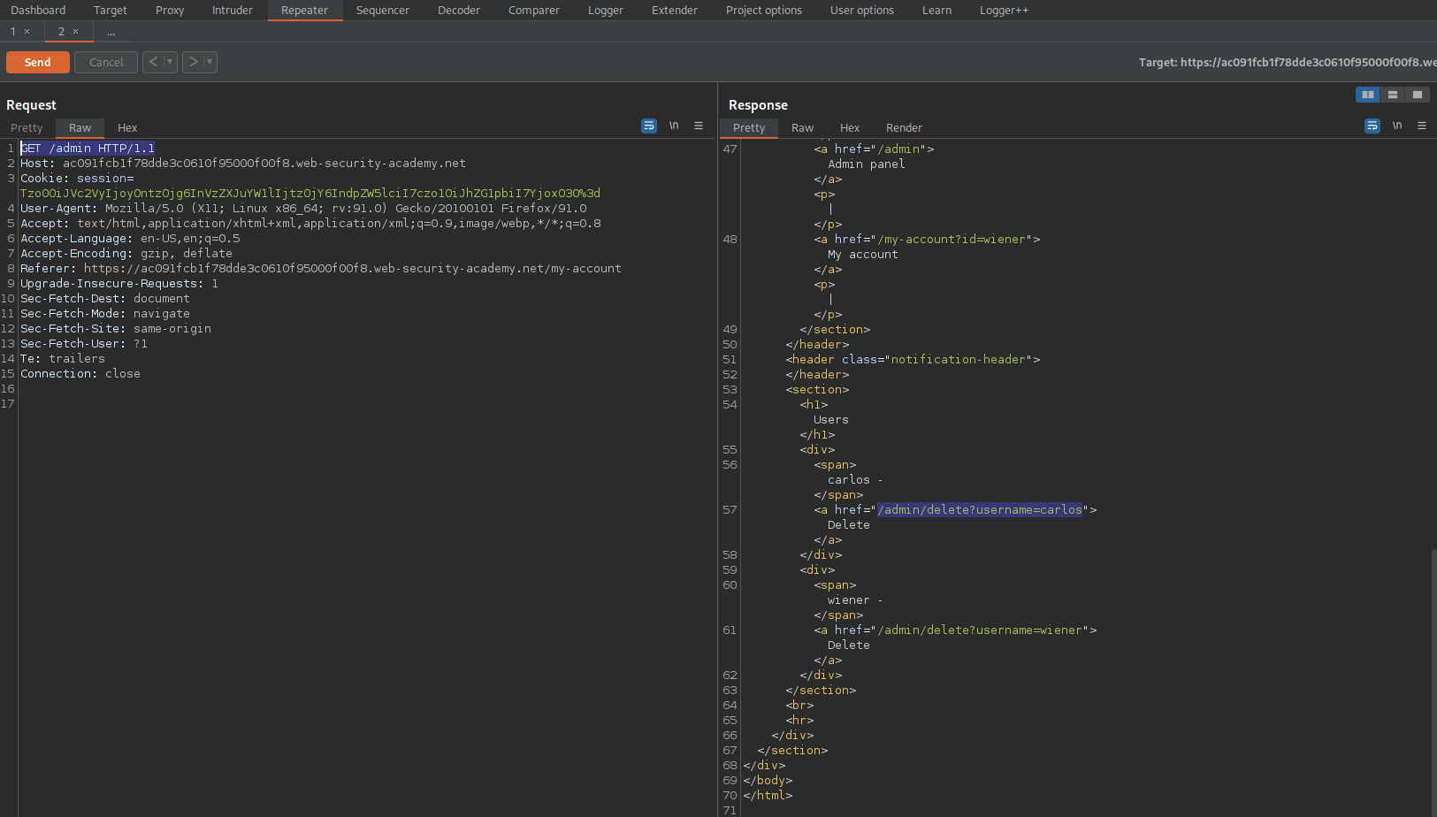Click the Referer header line
1437x817 pixels.
(x=321, y=269)
